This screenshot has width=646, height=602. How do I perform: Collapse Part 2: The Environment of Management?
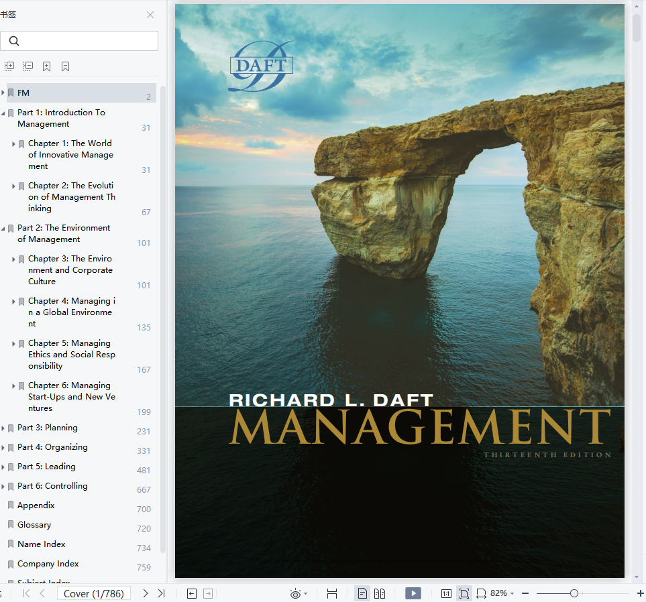point(3,228)
